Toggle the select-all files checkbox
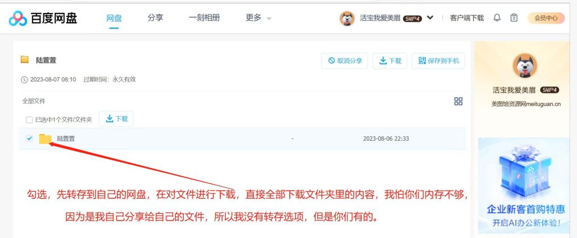 (29, 120)
